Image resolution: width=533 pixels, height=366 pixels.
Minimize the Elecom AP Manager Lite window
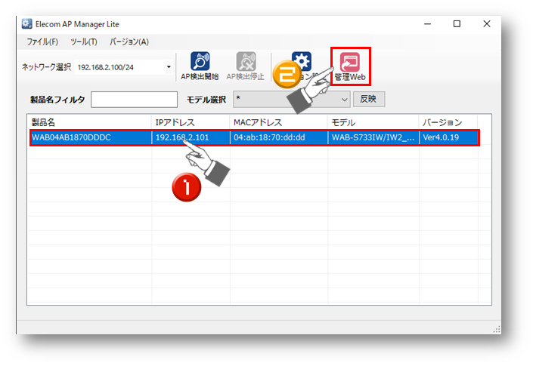pyautogui.click(x=428, y=23)
